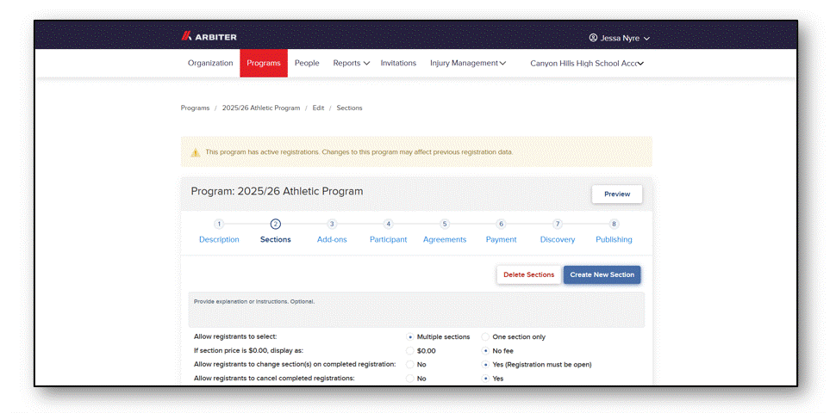Open the Canyon Hills High School account selector

coord(587,63)
